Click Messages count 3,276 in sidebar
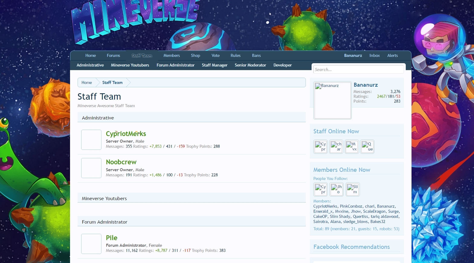The height and width of the screenshot is (263, 474). point(395,91)
